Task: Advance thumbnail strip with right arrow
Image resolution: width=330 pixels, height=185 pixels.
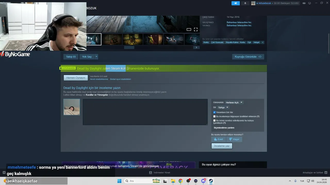Action: click(x=196, y=47)
